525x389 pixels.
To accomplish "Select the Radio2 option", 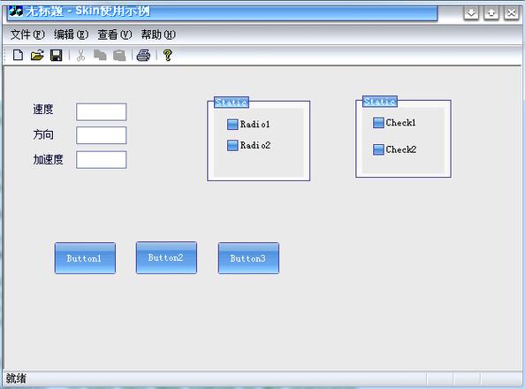I will (248, 145).
